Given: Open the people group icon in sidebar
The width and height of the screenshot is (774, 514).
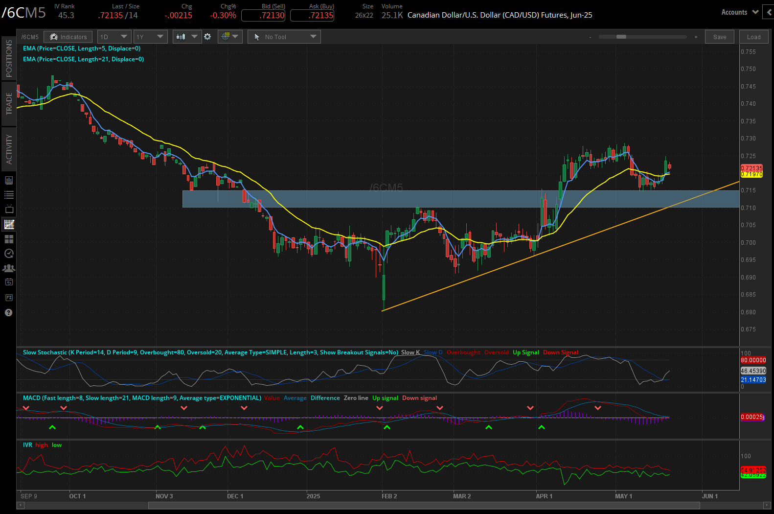Looking at the screenshot, I should pyautogui.click(x=9, y=268).
